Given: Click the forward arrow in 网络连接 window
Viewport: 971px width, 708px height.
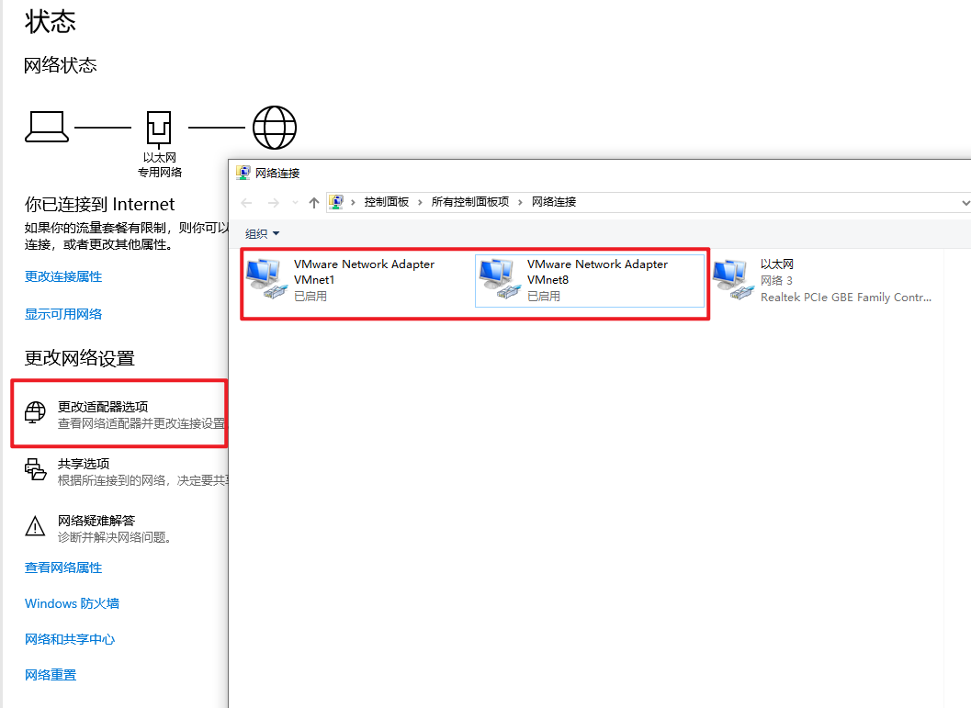Looking at the screenshot, I should (273, 202).
